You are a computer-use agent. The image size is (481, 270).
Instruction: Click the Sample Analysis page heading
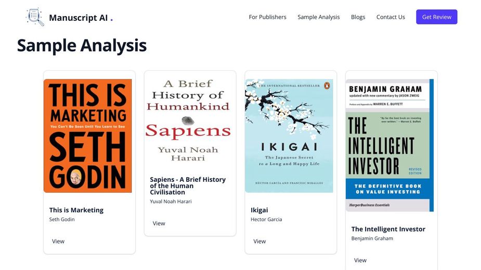click(x=82, y=46)
